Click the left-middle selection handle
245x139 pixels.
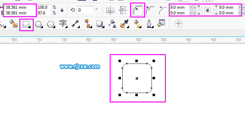(120, 78)
